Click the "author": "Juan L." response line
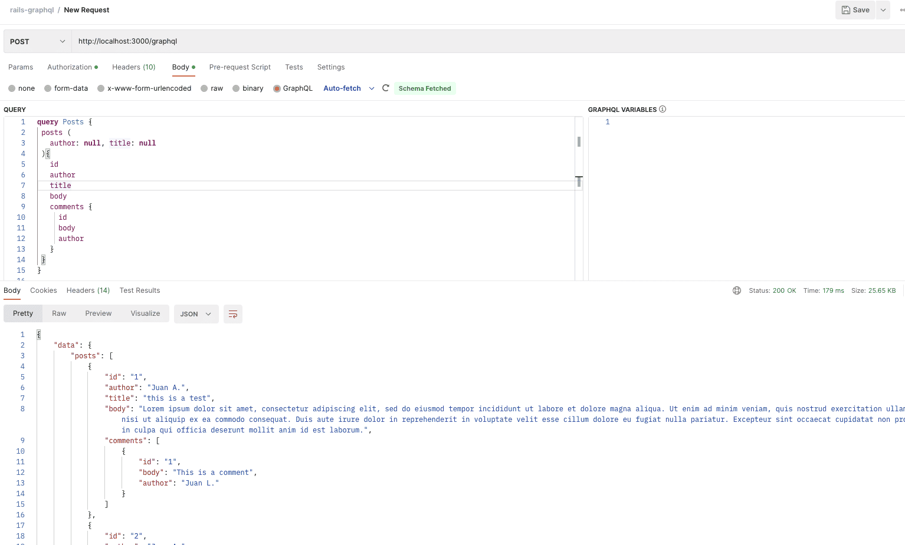Screen dimensions: 905x545 [x=179, y=483]
